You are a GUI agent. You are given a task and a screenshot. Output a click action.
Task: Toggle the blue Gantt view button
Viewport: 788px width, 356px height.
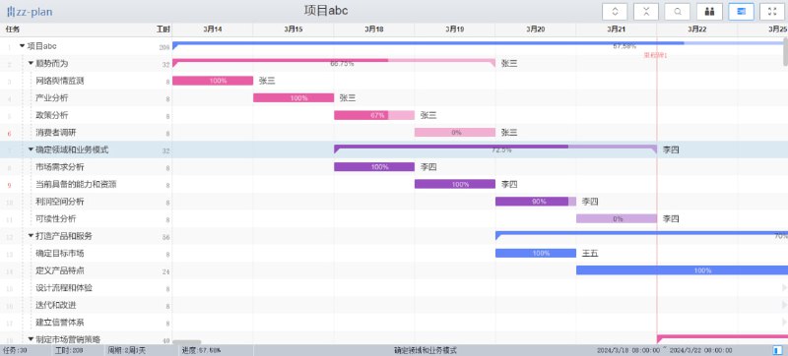[742, 12]
